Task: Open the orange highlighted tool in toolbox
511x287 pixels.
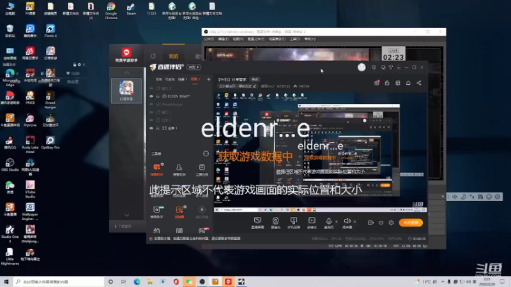Action: pyautogui.click(x=179, y=212)
